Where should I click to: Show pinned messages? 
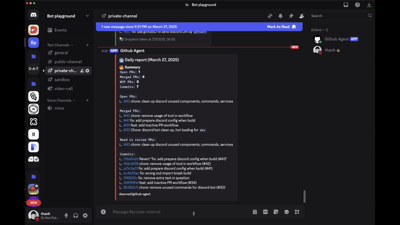pyautogui.click(x=291, y=16)
